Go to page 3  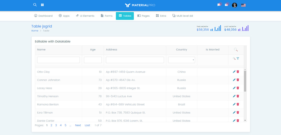coord(56,125)
